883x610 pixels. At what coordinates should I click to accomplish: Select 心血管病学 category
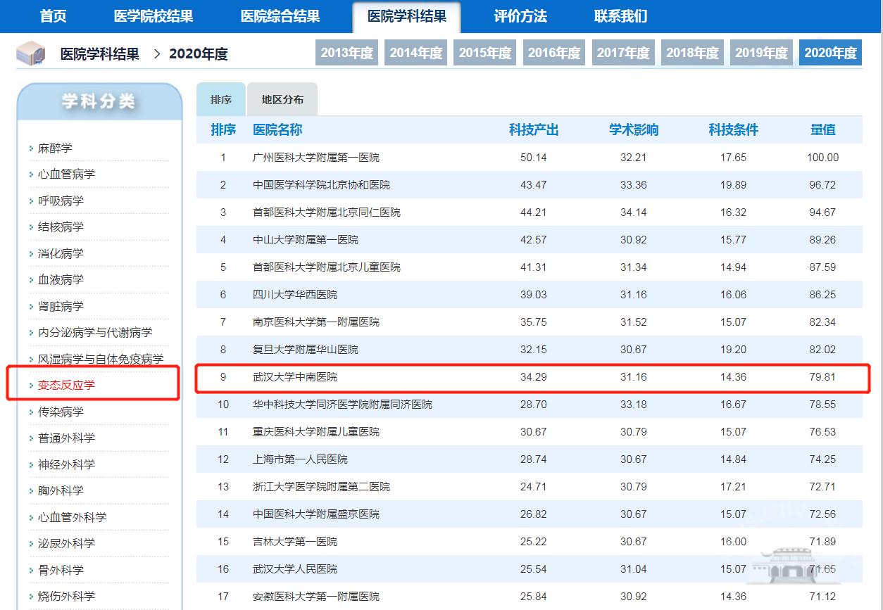(66, 174)
